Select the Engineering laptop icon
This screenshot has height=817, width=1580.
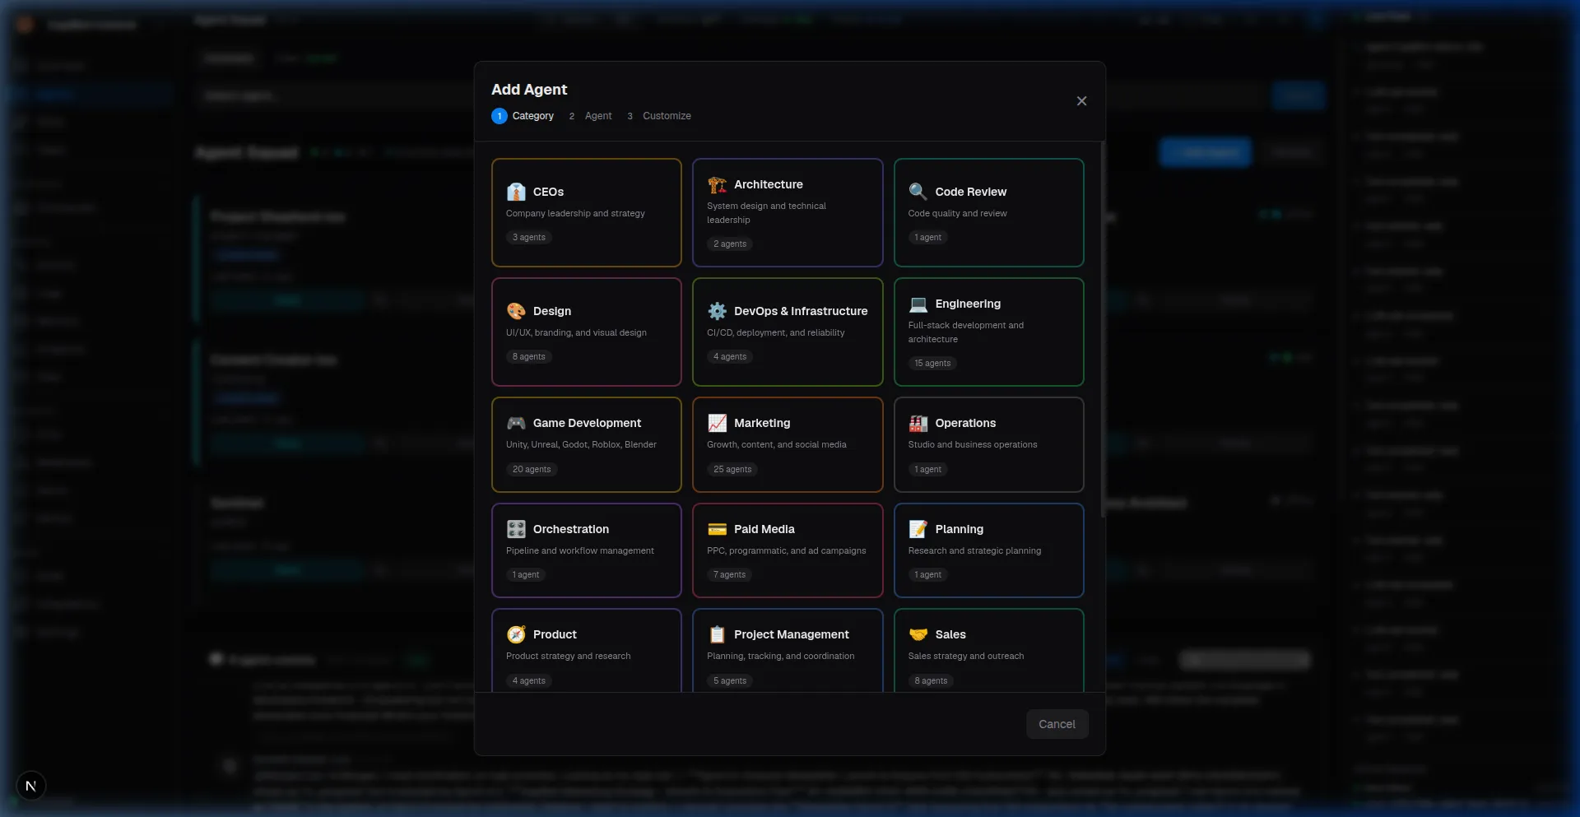click(x=918, y=304)
